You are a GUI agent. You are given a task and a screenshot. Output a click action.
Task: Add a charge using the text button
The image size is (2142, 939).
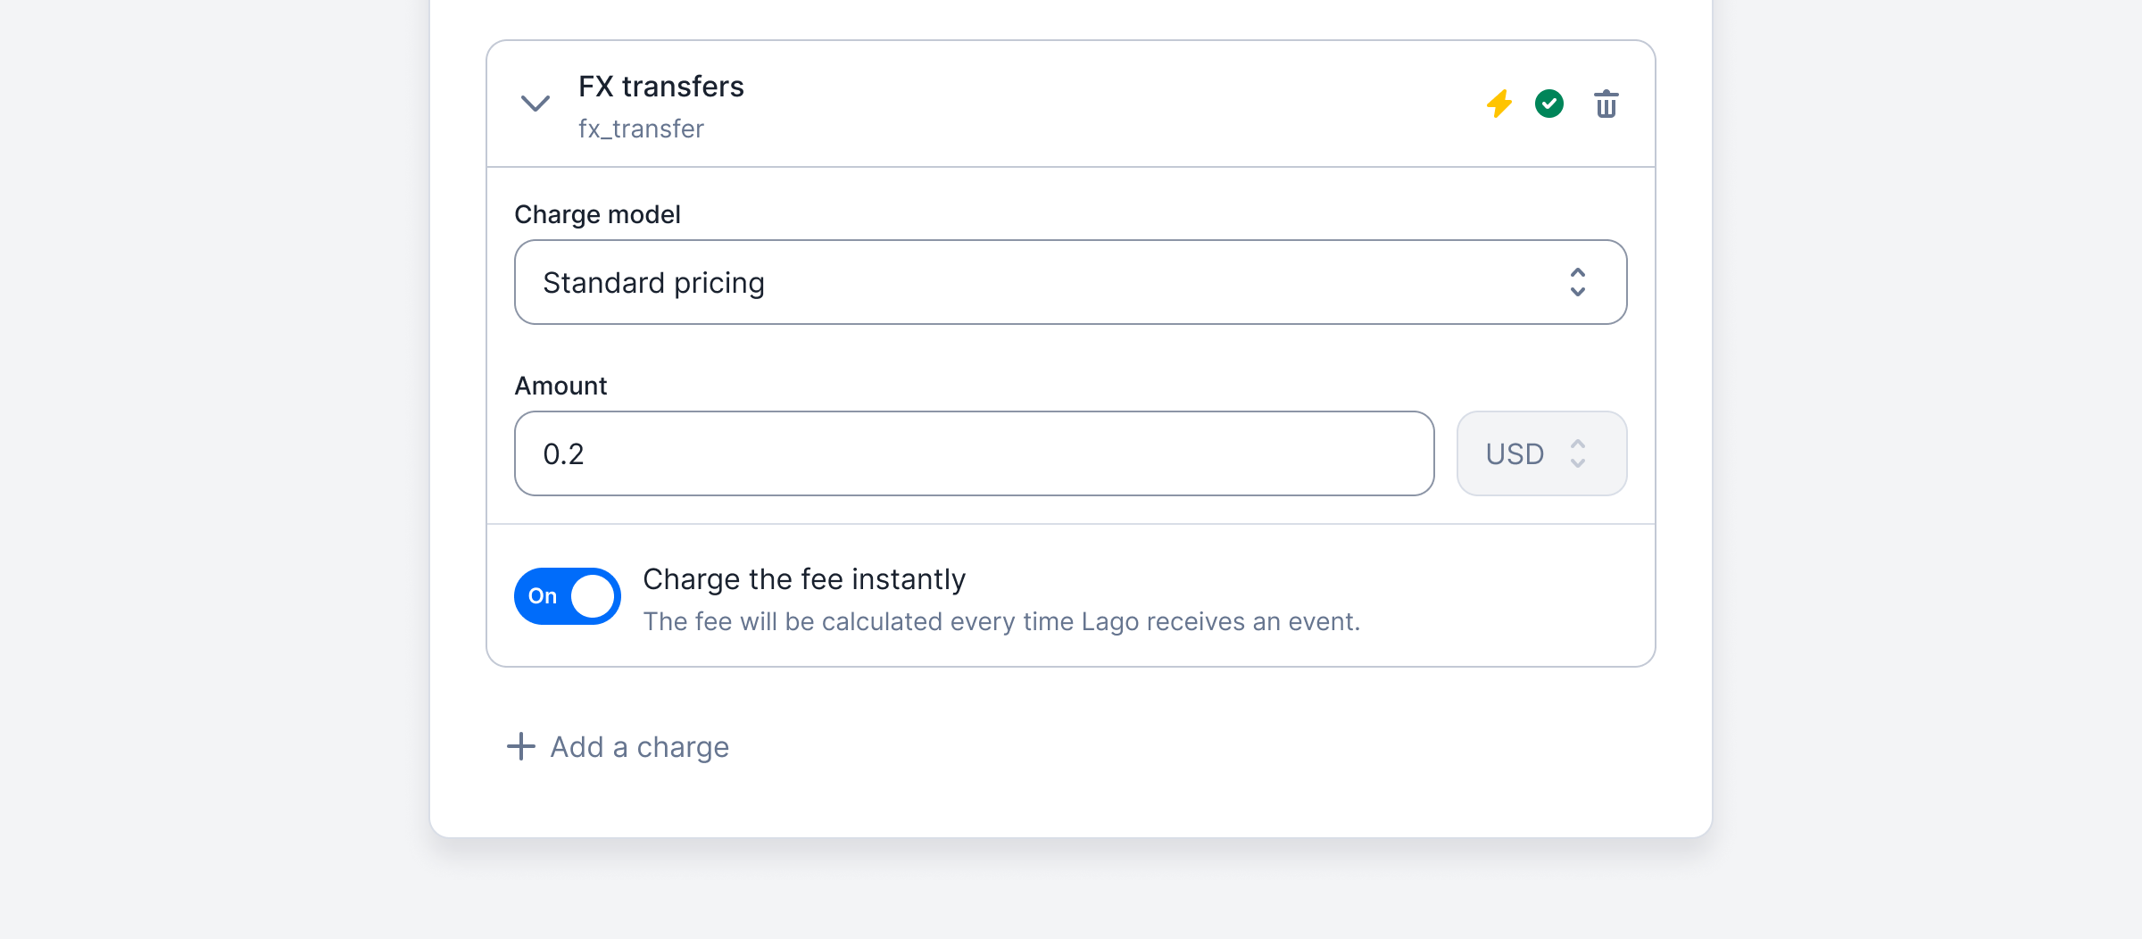(x=639, y=746)
